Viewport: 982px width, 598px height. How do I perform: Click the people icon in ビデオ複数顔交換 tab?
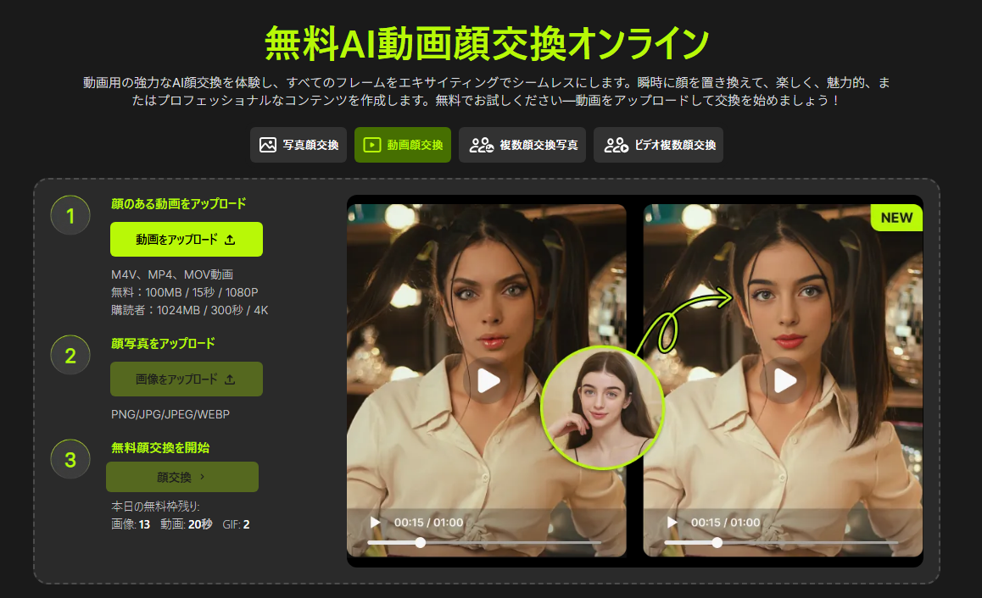pyautogui.click(x=617, y=145)
